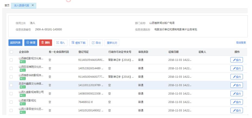The image size is (252, 118).
Task: Click 操作 for 吕梁市鑫辉文化传媒 row
Action: (x=236, y=85)
